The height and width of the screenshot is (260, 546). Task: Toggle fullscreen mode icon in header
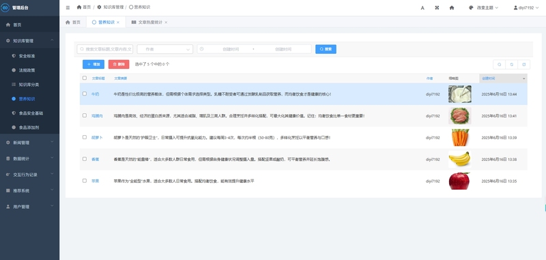(437, 8)
